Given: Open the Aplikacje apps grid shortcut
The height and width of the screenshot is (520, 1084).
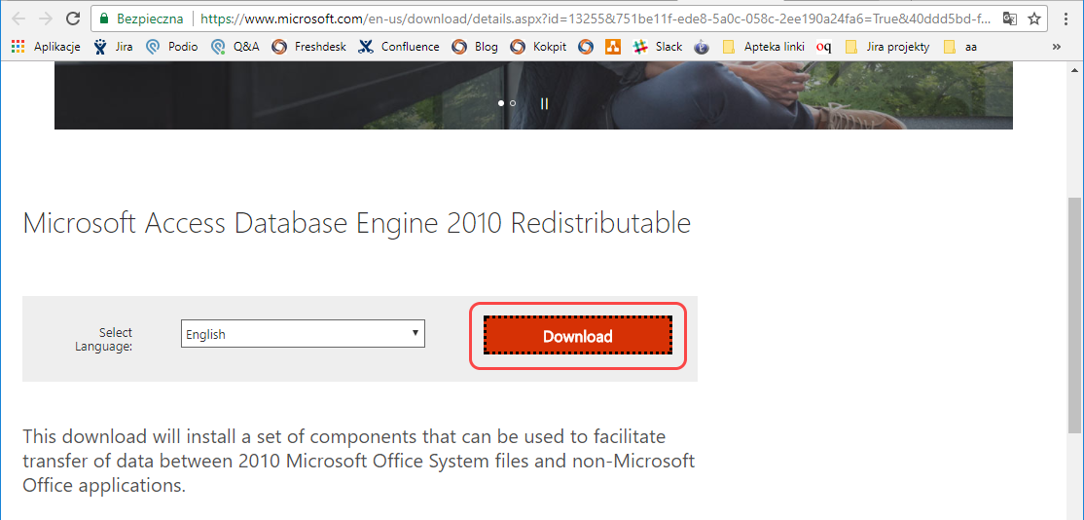Looking at the screenshot, I should click(x=46, y=46).
